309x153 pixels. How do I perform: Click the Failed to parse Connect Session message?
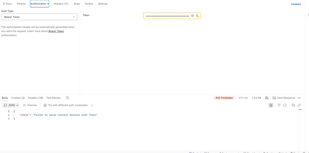65,115
